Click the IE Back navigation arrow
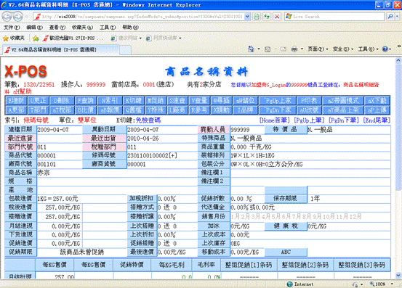 pyautogui.click(x=7, y=17)
